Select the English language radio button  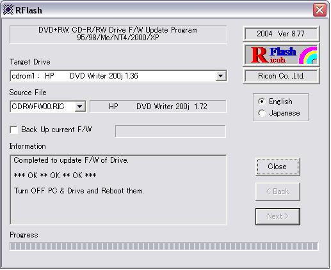[262, 101]
